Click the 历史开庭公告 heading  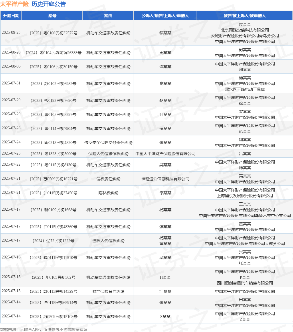click(49, 4)
